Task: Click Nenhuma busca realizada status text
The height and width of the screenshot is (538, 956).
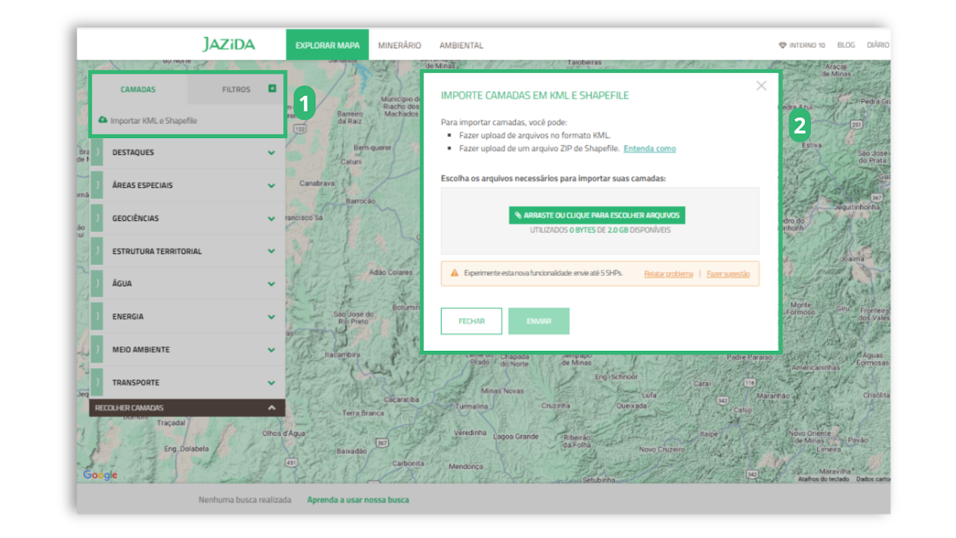Action: click(x=245, y=500)
